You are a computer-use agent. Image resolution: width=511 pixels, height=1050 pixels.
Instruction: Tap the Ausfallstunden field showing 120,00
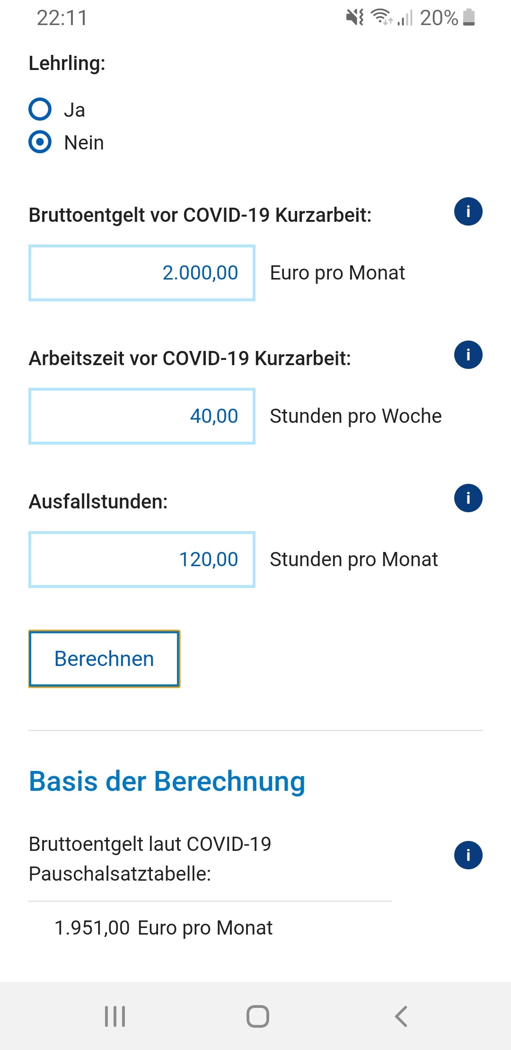click(142, 560)
